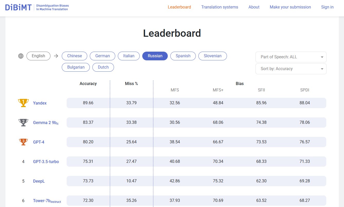The width and height of the screenshot is (344, 207).
Task: Click the Bias group header
Action: (240, 83)
